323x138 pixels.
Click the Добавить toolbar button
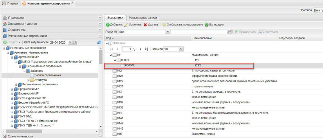(114, 25)
